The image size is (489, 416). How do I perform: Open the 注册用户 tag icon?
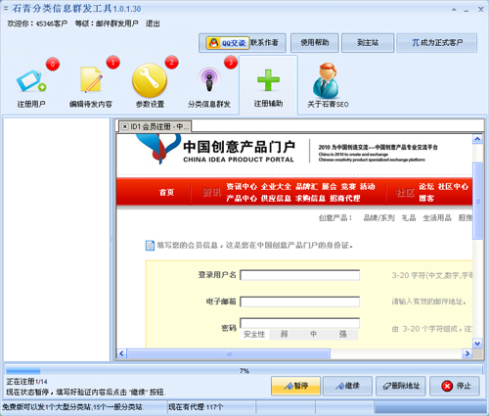pos(31,80)
